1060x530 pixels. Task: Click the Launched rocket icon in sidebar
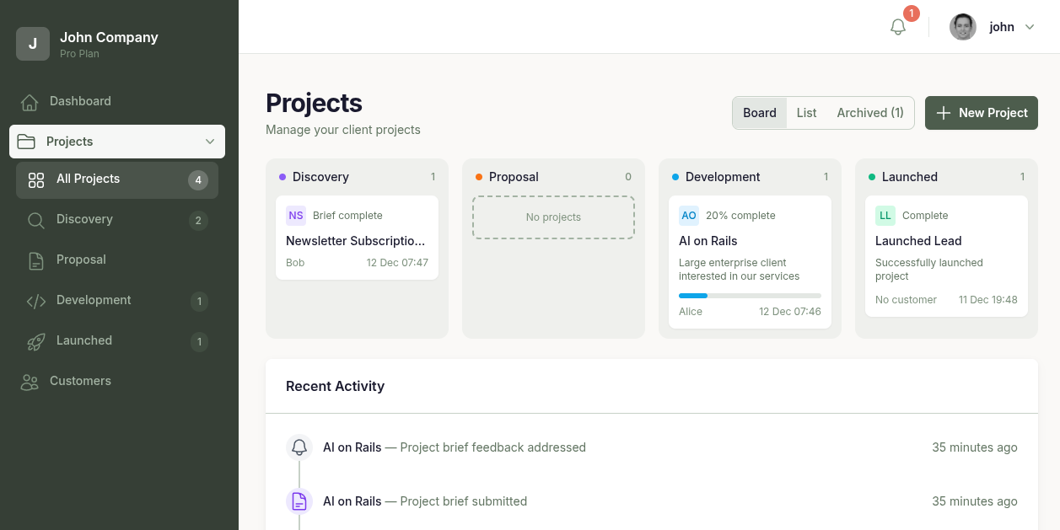click(36, 341)
